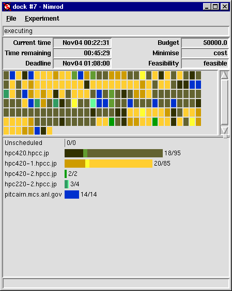Click the Nimrod title bar icon
The width and height of the screenshot is (232, 291).
click(x=7, y=7)
